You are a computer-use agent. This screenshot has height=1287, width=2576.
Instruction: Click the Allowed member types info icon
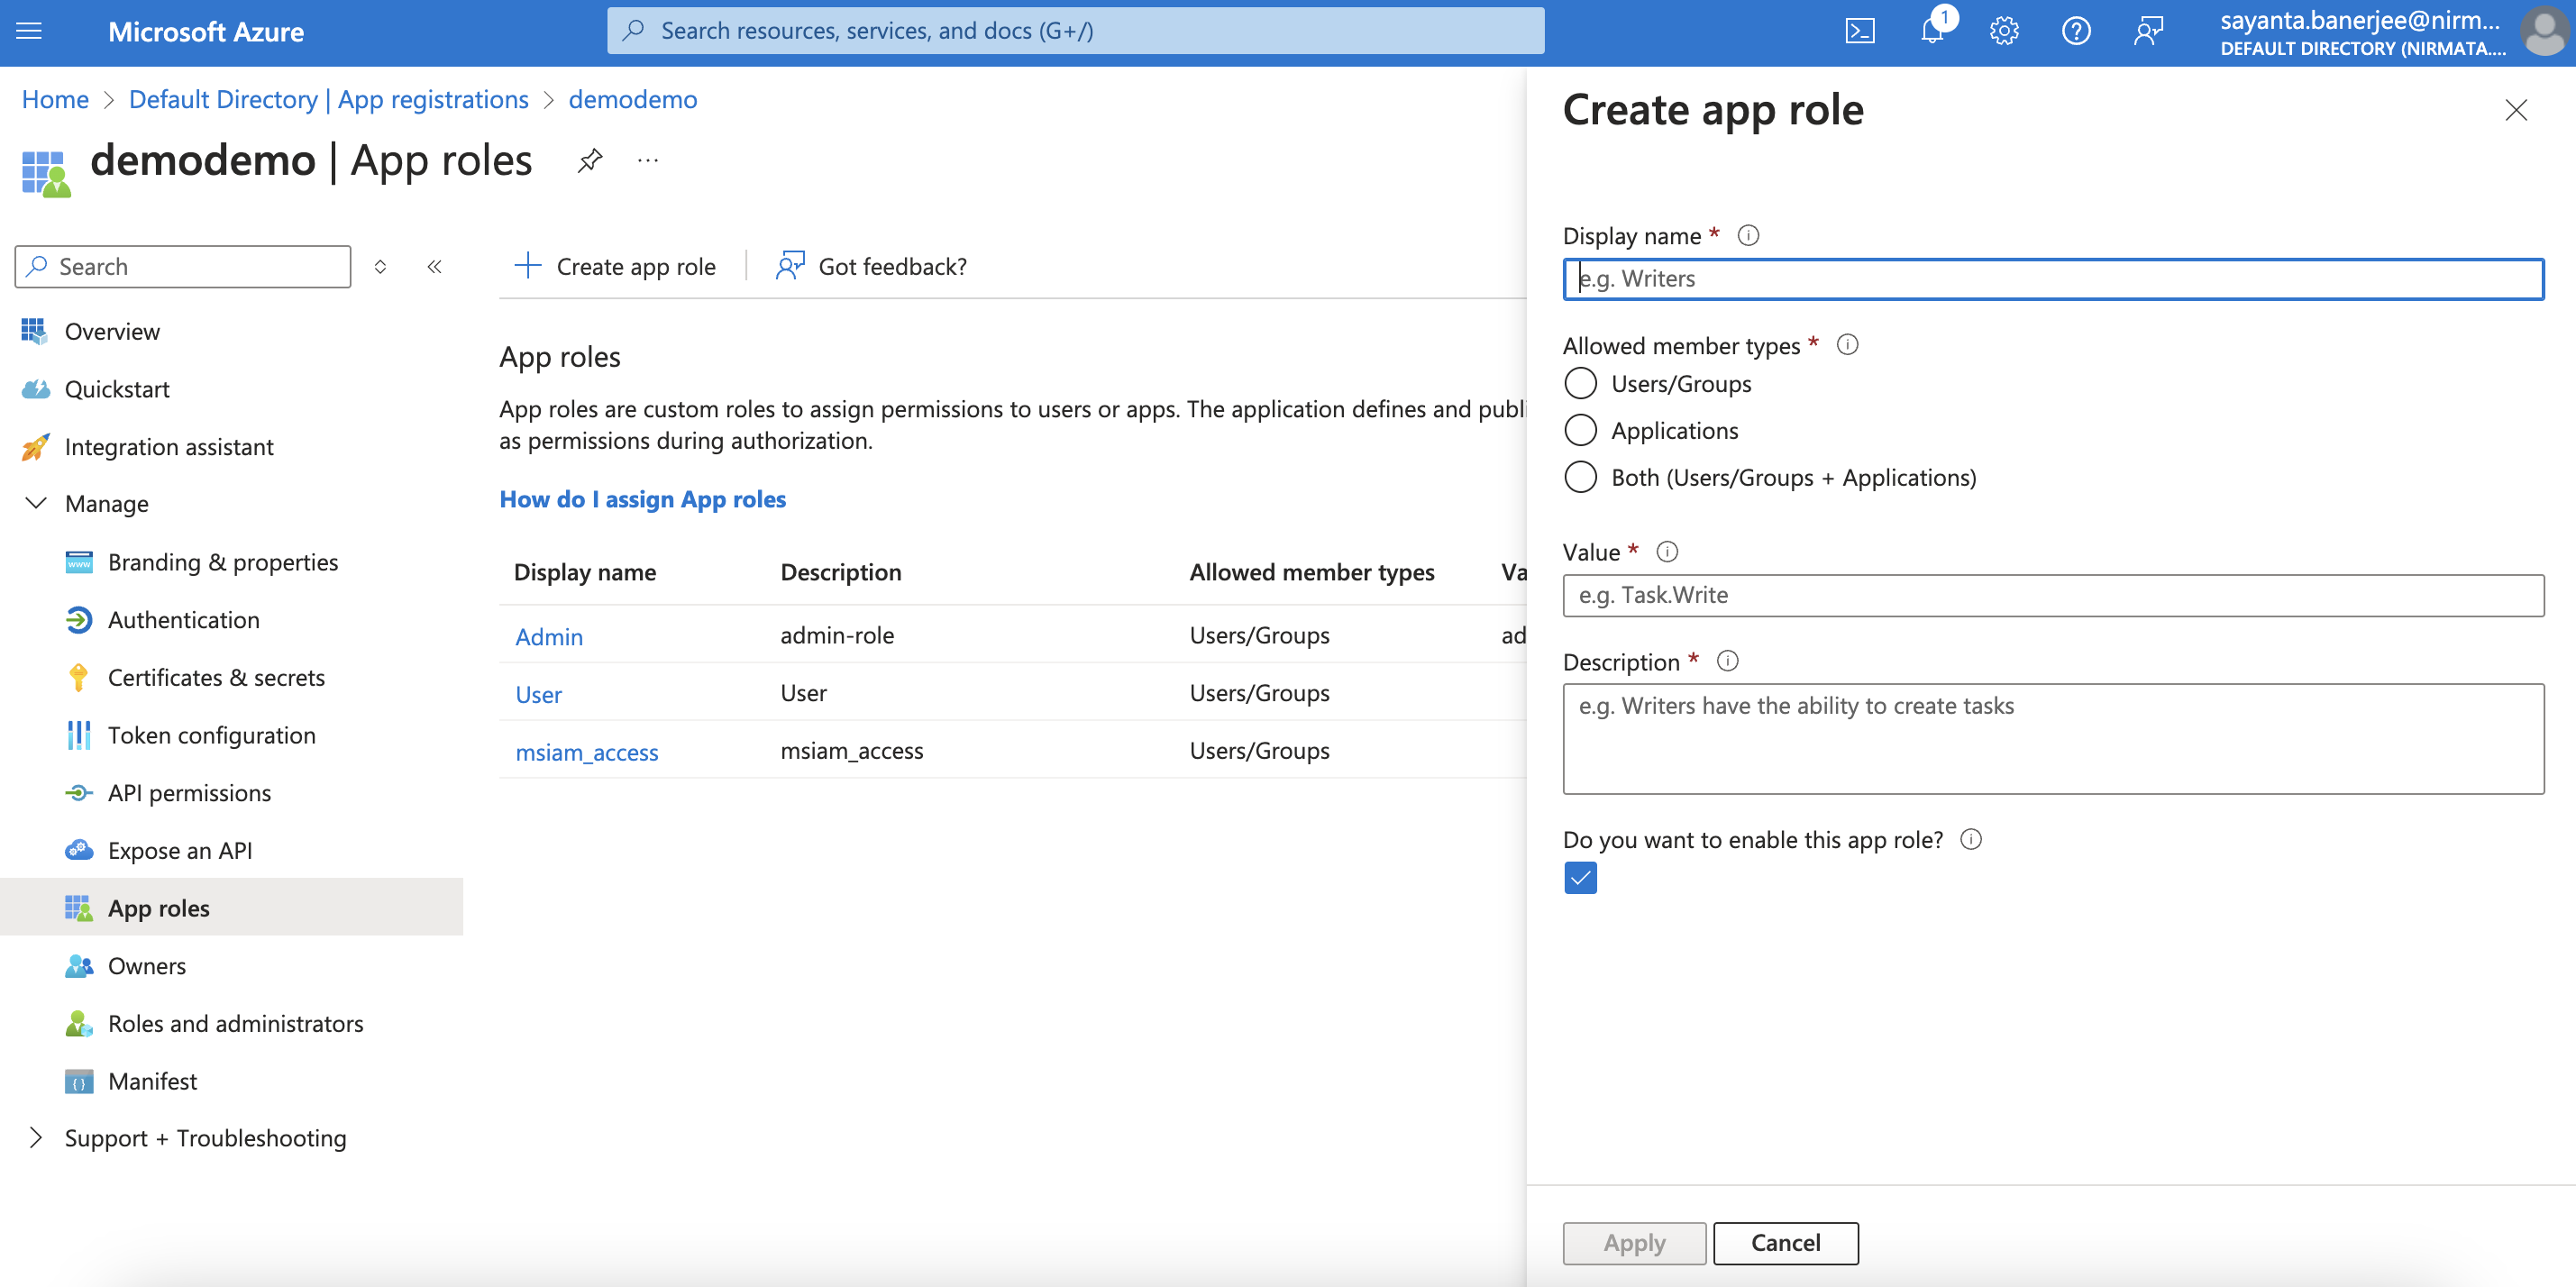point(1847,345)
